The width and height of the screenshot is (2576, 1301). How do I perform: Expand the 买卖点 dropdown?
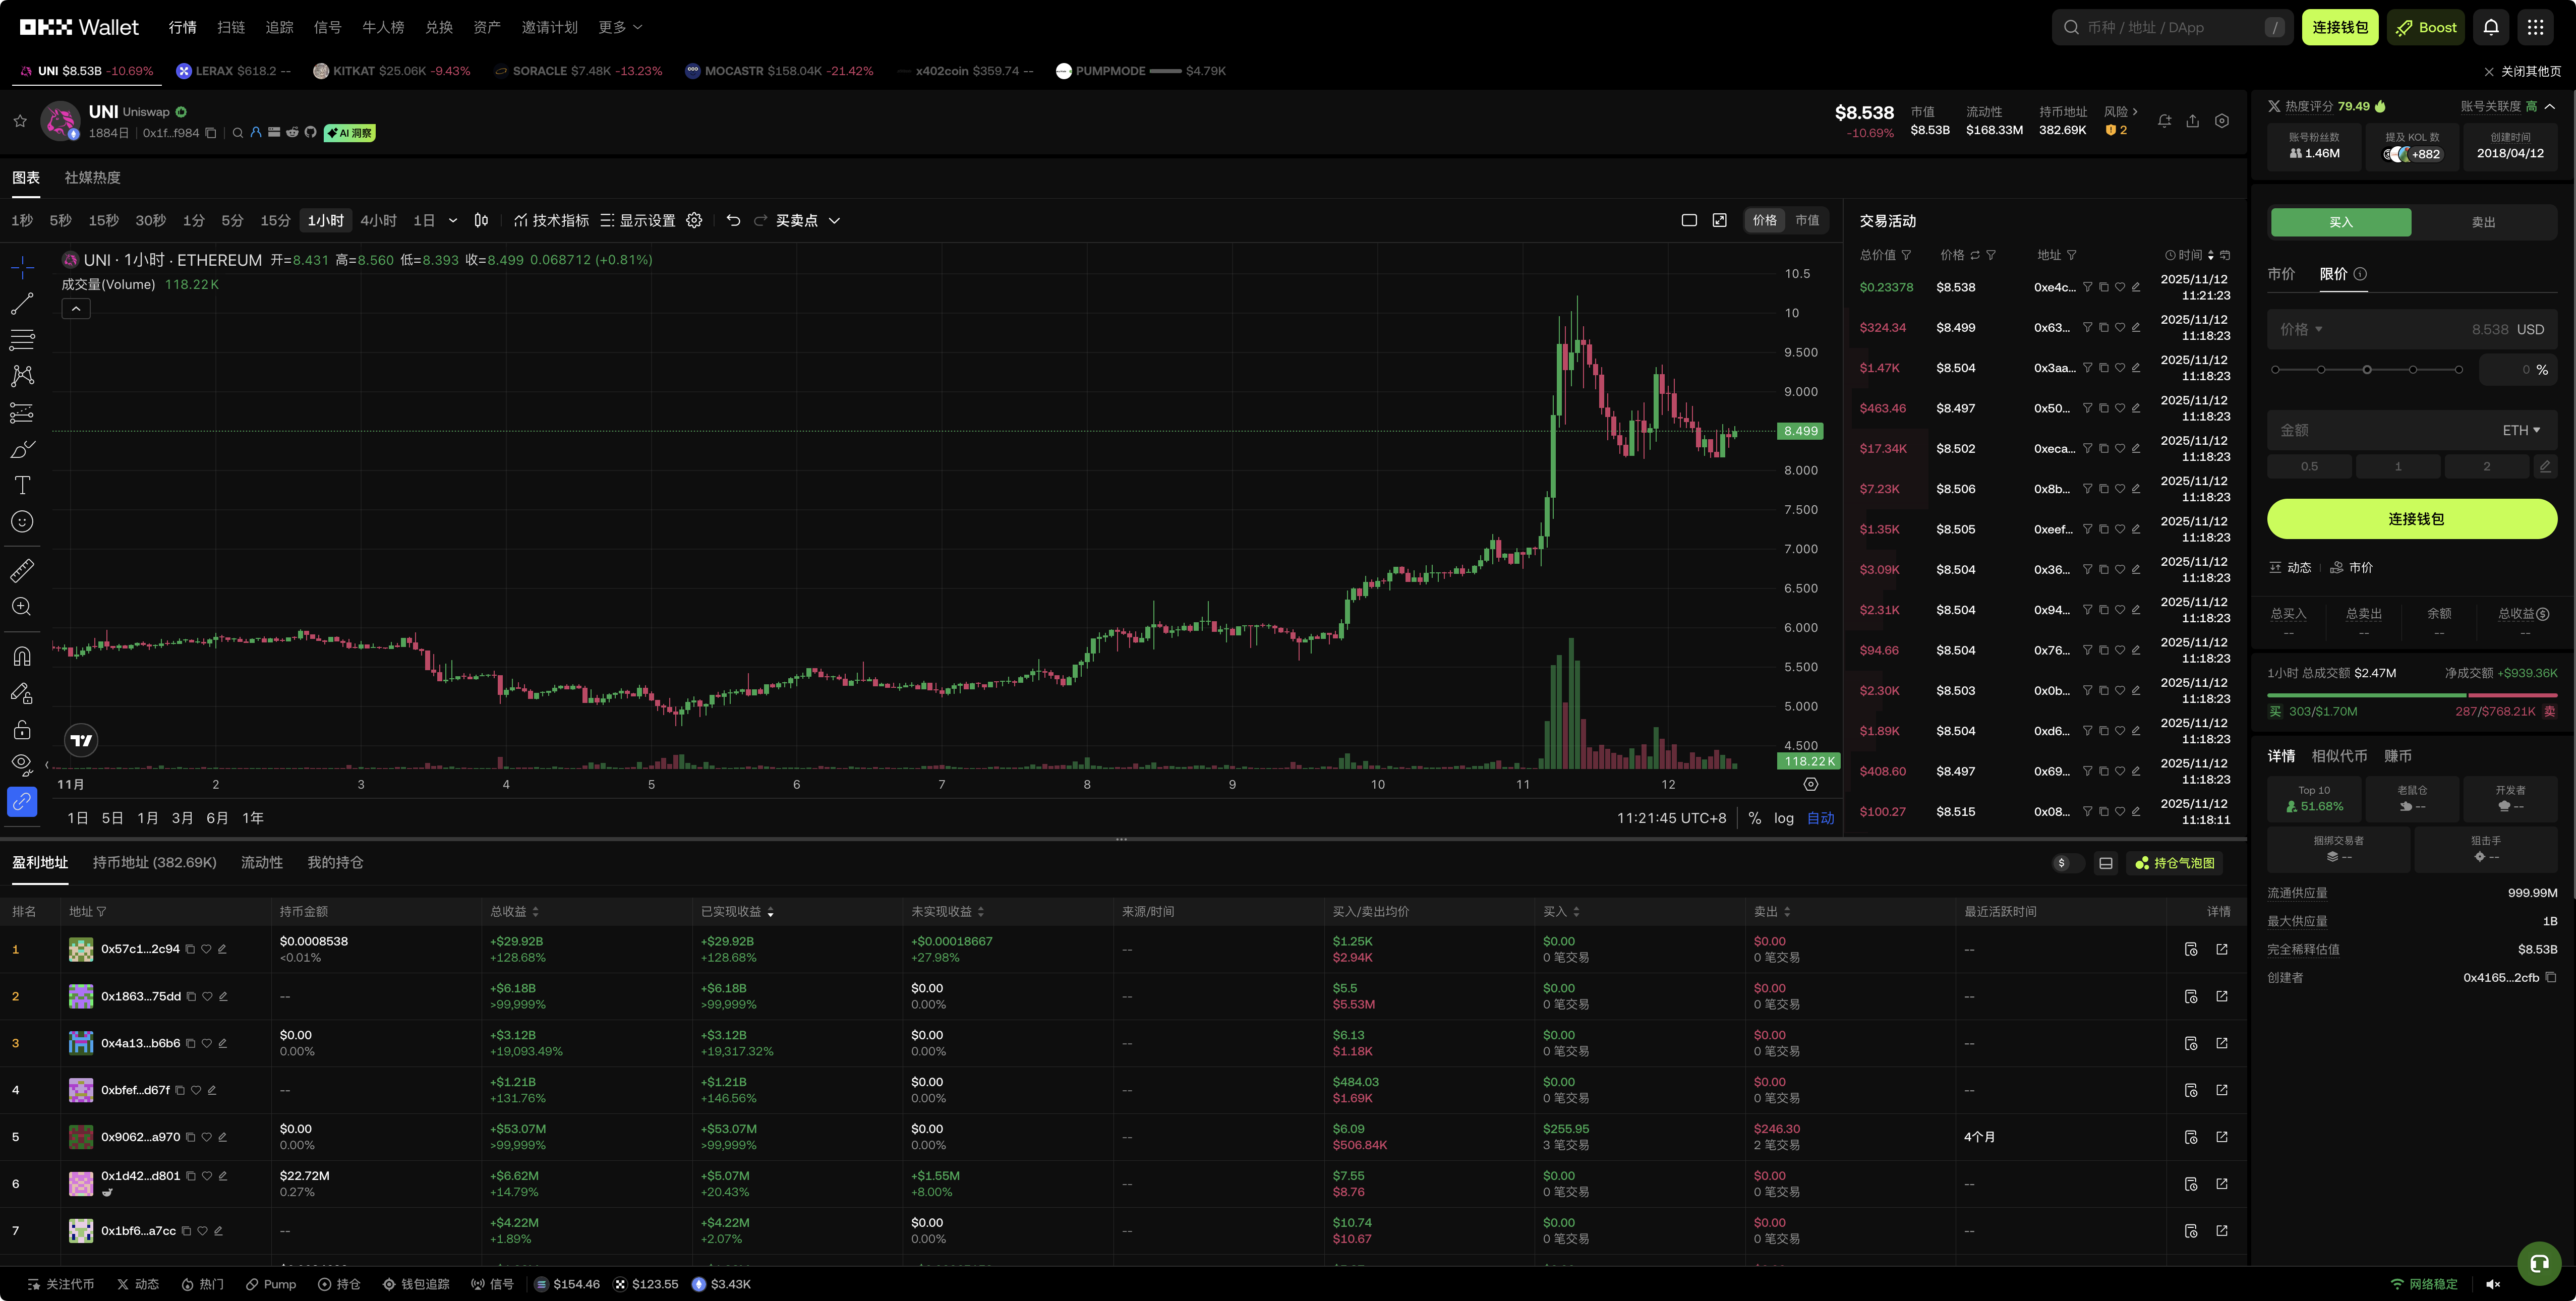pyautogui.click(x=835, y=220)
